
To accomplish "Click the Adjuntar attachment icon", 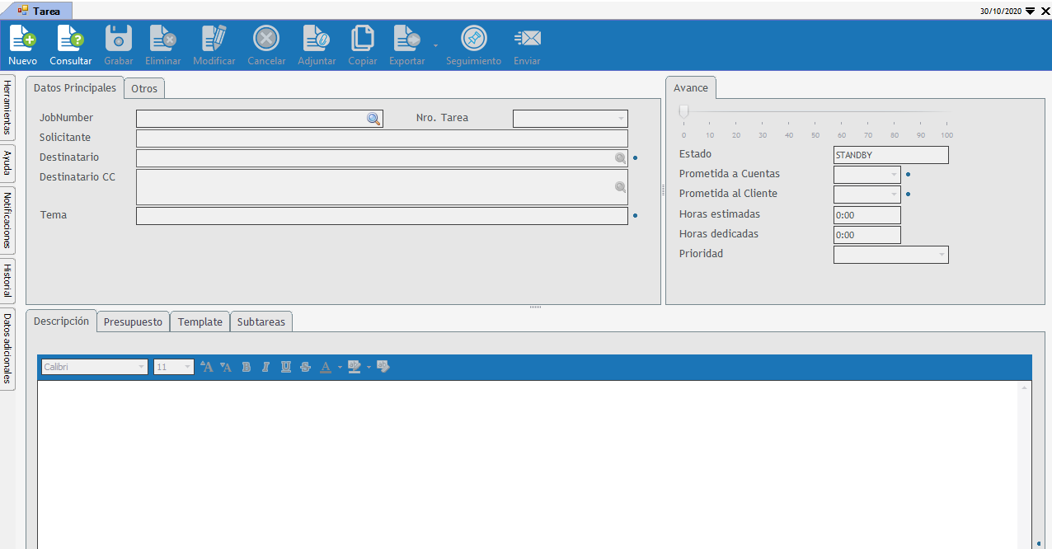I will [317, 39].
